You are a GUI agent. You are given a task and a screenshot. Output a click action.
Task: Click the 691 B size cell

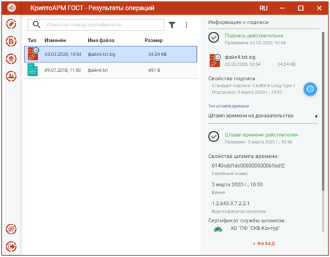point(154,70)
